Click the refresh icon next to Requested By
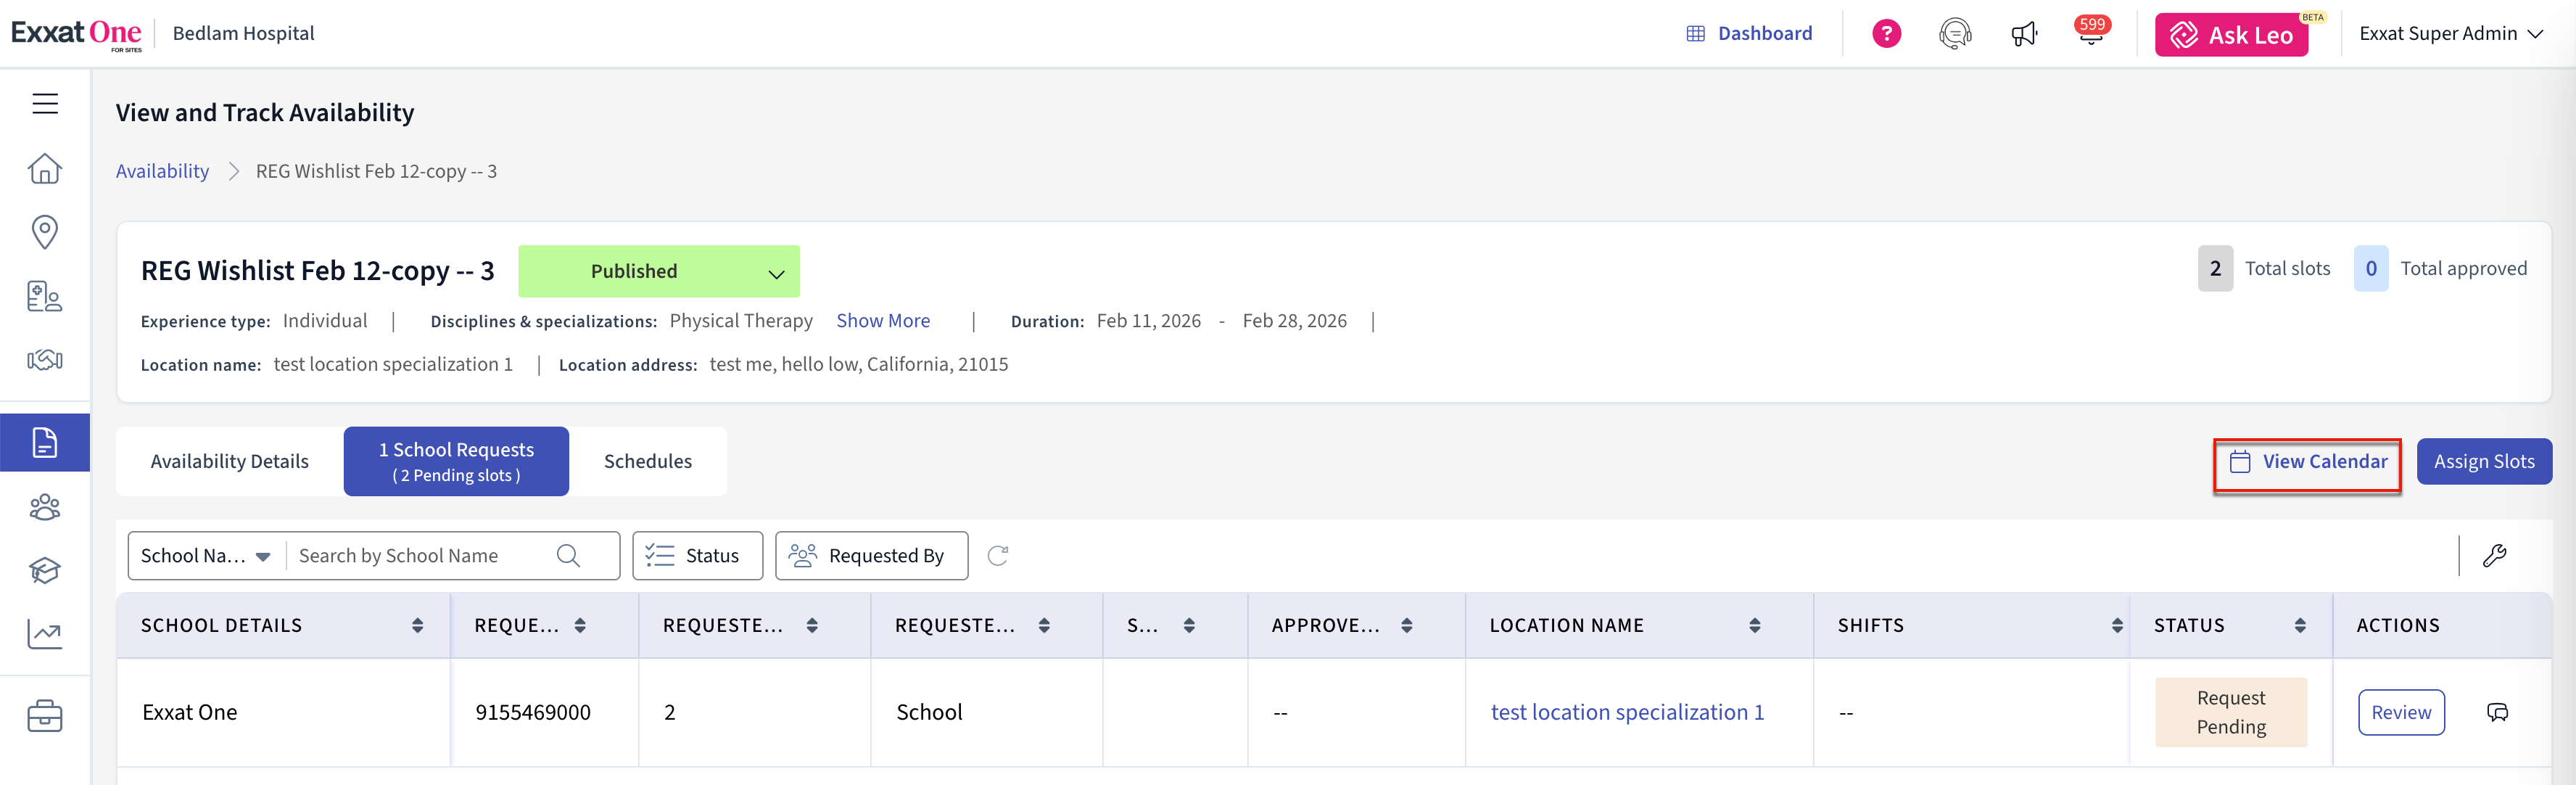The width and height of the screenshot is (2576, 785). [997, 556]
